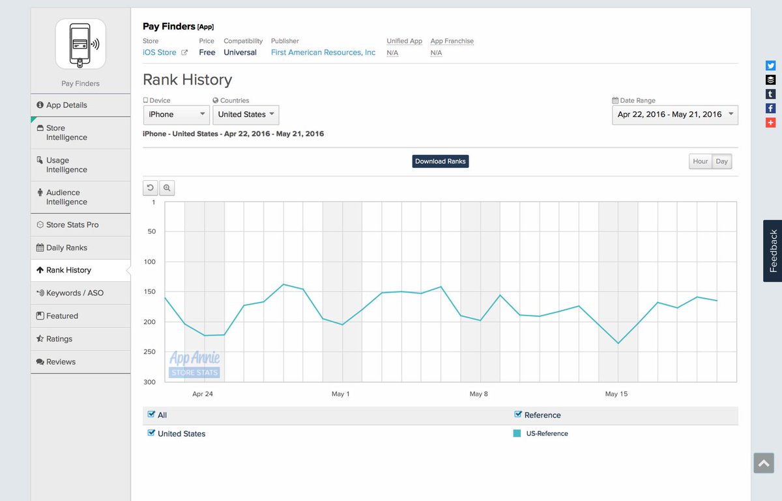
Task: Click the Ratings star icon
Action: (40, 339)
